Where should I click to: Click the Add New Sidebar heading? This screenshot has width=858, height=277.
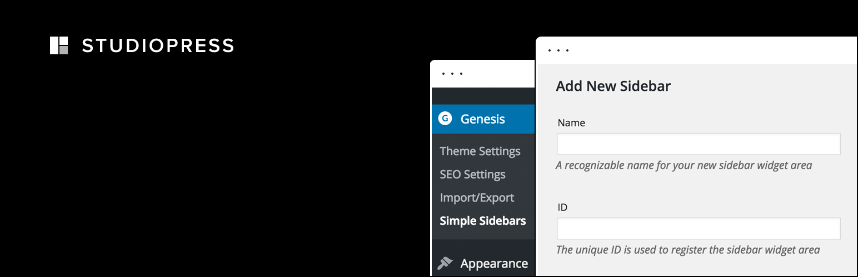pos(613,86)
